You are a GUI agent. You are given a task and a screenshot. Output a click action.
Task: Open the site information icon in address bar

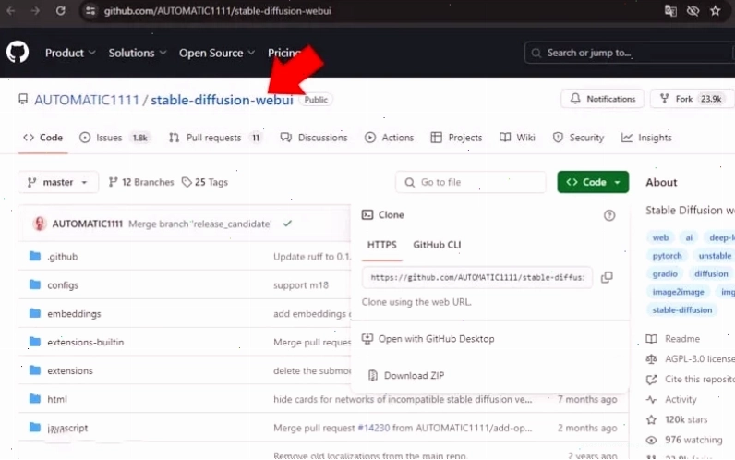[x=90, y=11]
